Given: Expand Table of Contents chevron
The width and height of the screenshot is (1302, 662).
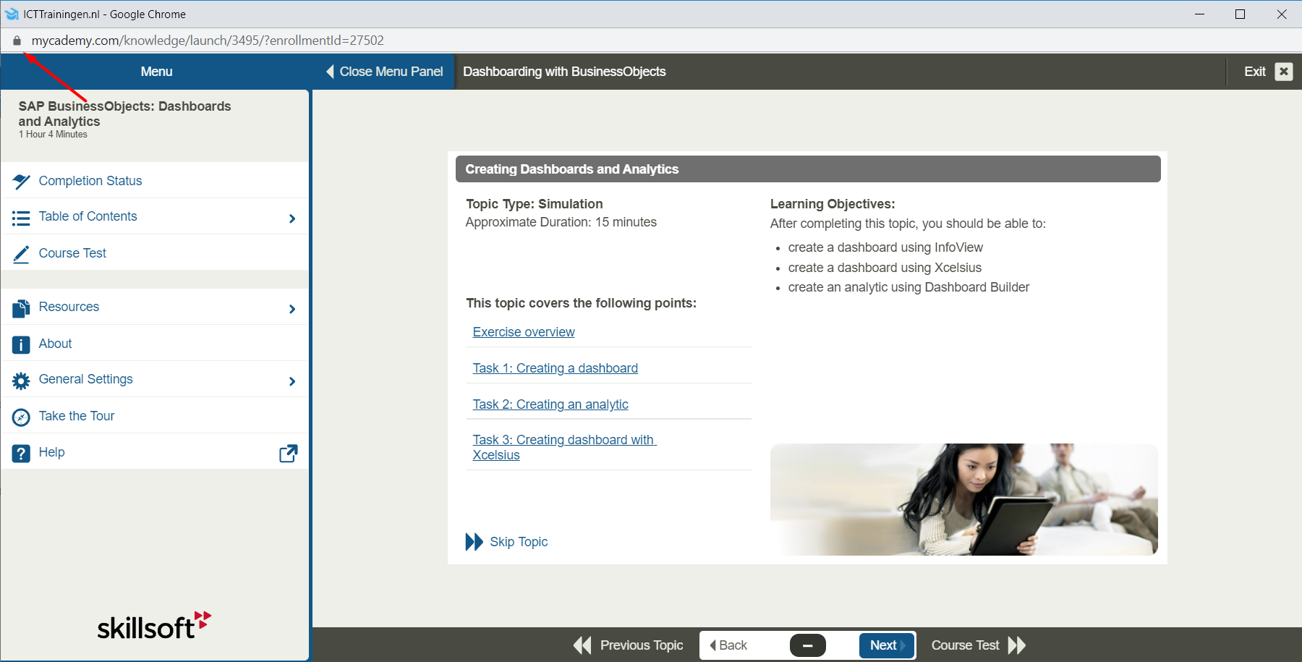Looking at the screenshot, I should click(292, 218).
